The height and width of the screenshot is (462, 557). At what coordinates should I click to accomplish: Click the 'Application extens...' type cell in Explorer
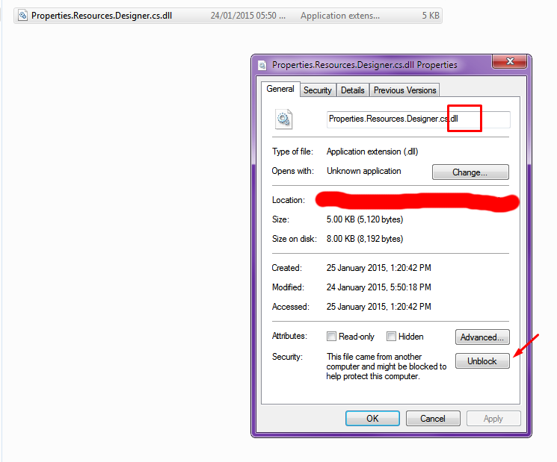coord(340,16)
